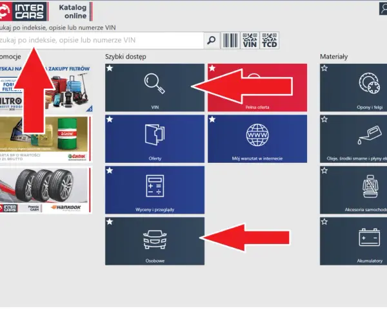
Task: Open the Akcesoria samochodowe tile
Action: click(353, 190)
